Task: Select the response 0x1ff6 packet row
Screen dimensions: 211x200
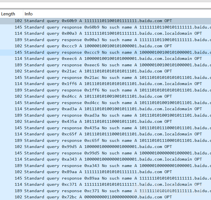Action: click(105, 90)
